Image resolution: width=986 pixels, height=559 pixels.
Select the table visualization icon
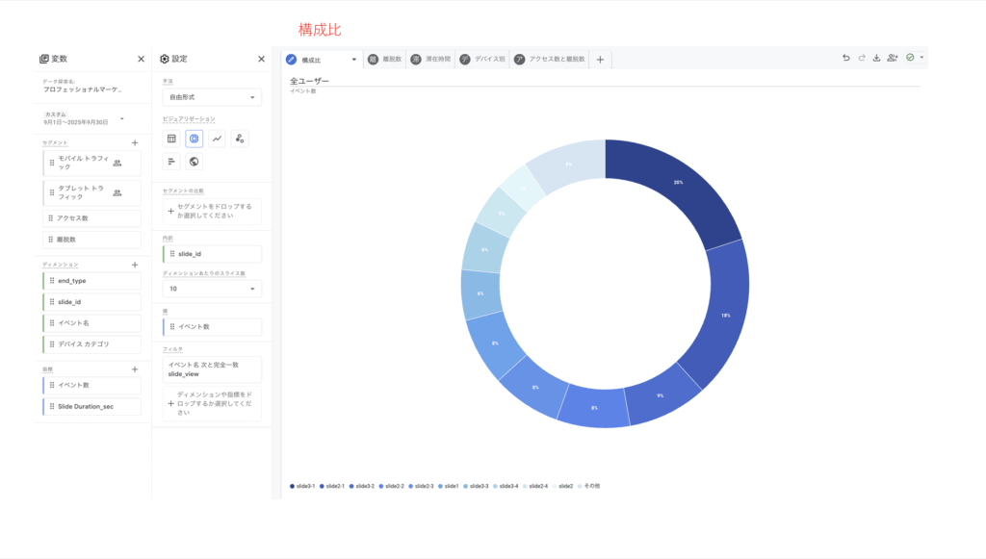click(x=171, y=139)
